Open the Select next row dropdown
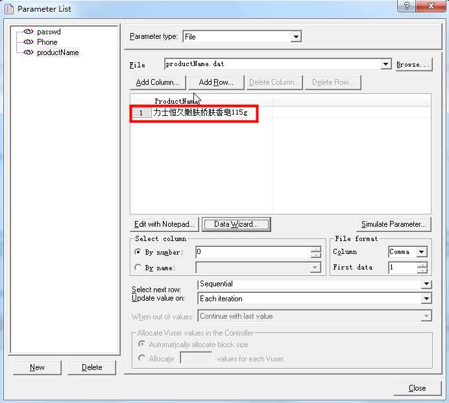449x403 pixels. pyautogui.click(x=426, y=284)
